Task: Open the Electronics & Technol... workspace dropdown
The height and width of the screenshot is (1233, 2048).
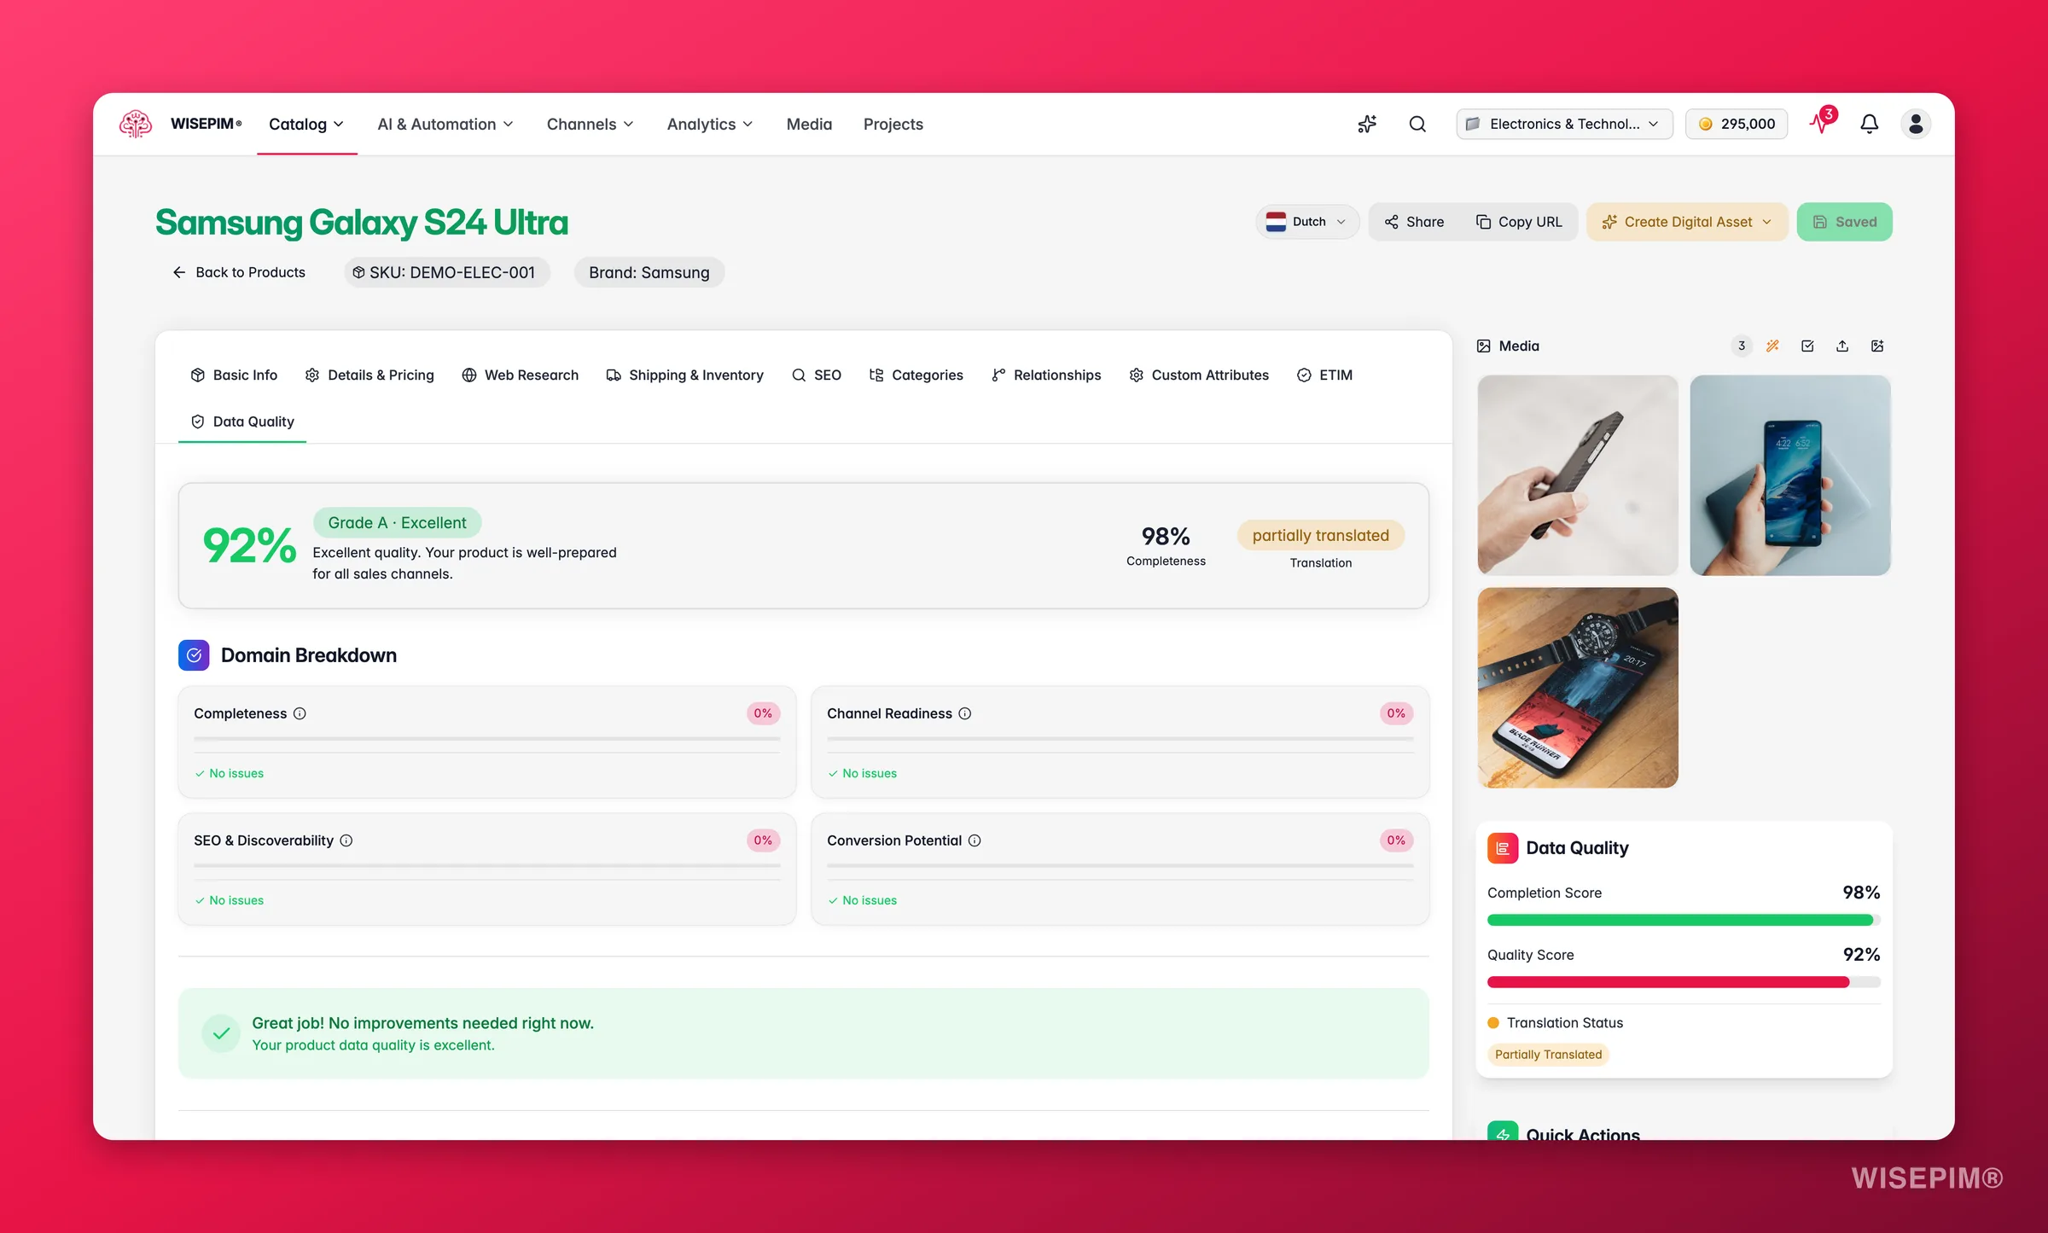Action: tap(1564, 124)
